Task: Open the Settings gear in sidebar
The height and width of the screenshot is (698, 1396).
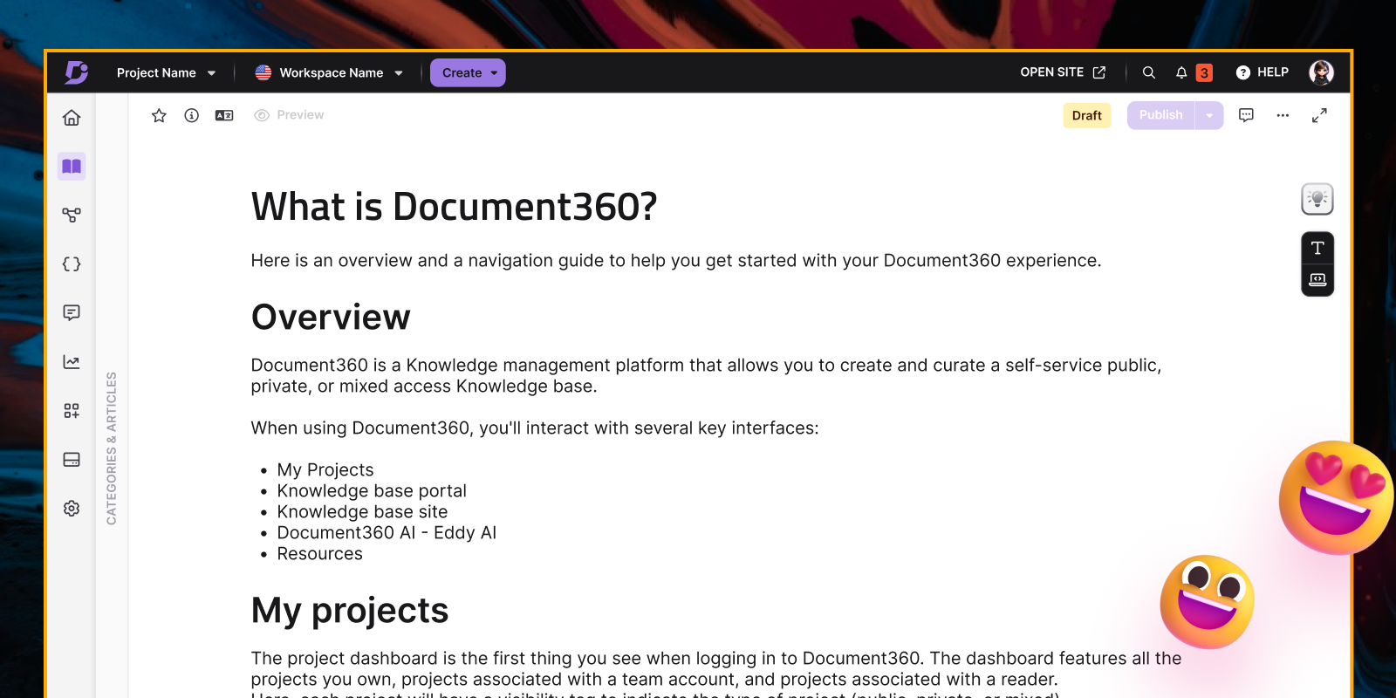Action: [72, 508]
